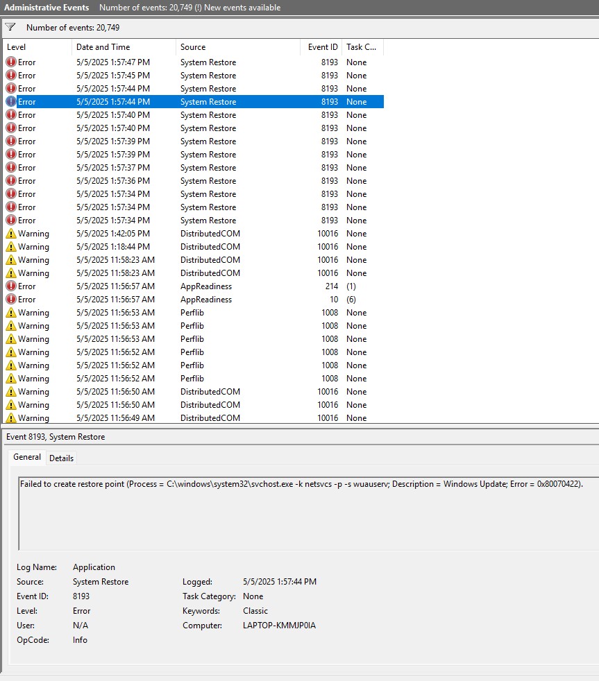Click error icon of 1:57:45 PM event
Viewport: 599px width, 681px height.
pyautogui.click(x=11, y=75)
